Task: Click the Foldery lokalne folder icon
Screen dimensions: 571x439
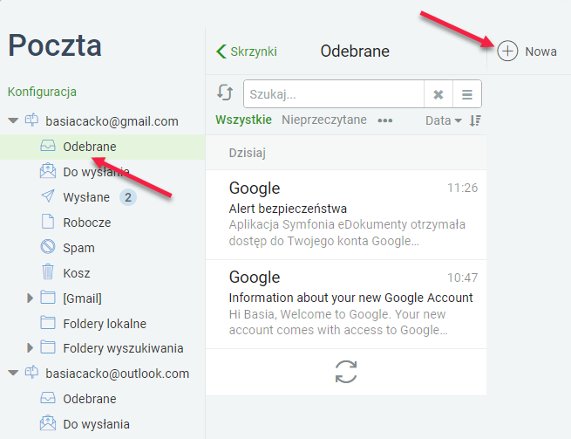Action: pos(48,322)
